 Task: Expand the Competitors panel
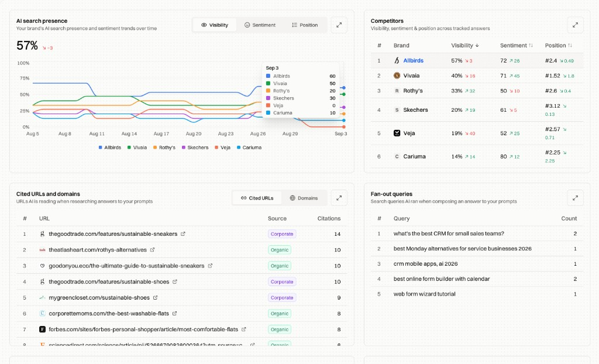(x=575, y=25)
